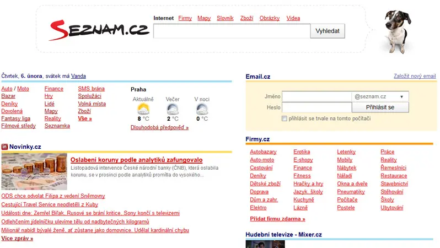Screen dimensions: 440x248
Task: Open the Fantasy liga link
Action: (15, 118)
